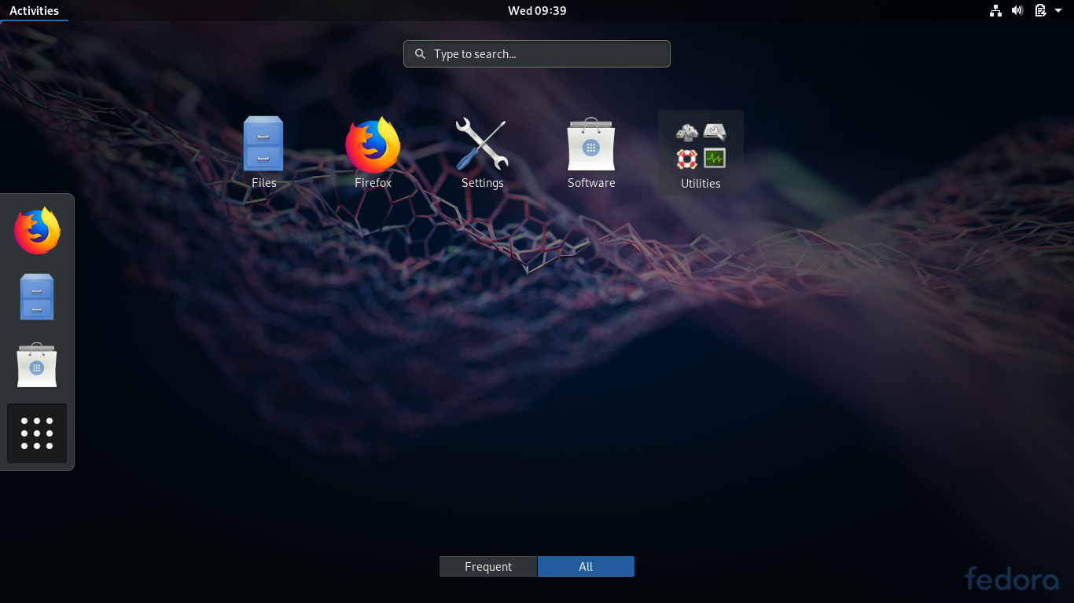Open the Settings app

tap(482, 153)
